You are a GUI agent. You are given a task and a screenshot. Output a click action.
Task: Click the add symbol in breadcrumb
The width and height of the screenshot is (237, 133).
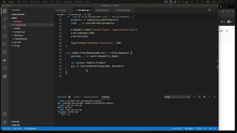[x=89, y=15]
